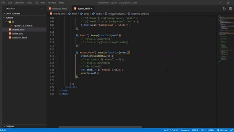The height and width of the screenshot is (132, 234).
Task: Open the Terminal menu
Action: pos(52,3)
